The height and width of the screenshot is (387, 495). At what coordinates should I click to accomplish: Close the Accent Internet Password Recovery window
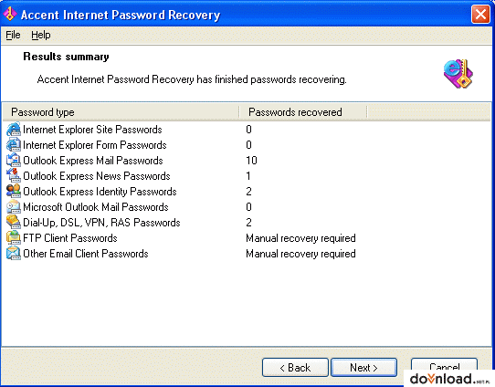coord(480,15)
